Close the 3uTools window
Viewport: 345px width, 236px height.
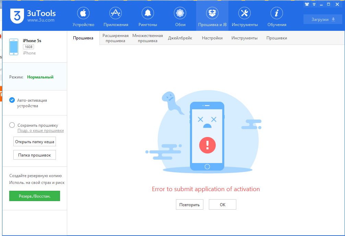(337, 4)
